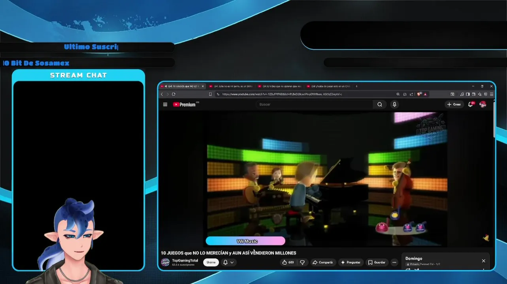Open more actions three-dot menu
This screenshot has width=507, height=284.
(x=394, y=262)
